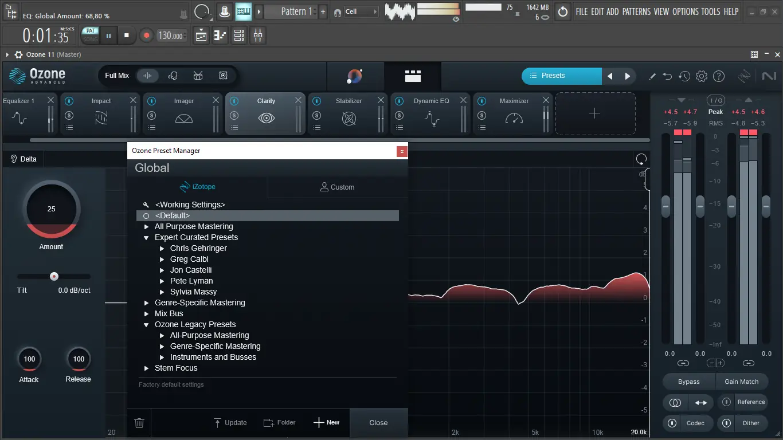Collapse the Ozone Legacy Presets folder
Viewport: 783px width, 440px height.
coord(147,325)
